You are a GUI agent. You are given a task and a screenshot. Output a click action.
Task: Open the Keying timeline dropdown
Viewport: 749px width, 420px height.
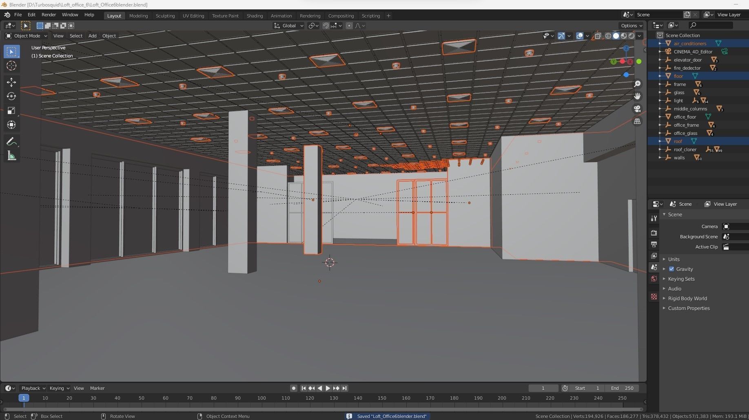pos(60,388)
